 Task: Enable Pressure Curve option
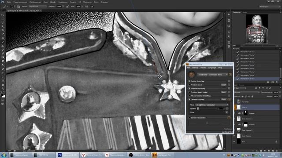[189, 85]
